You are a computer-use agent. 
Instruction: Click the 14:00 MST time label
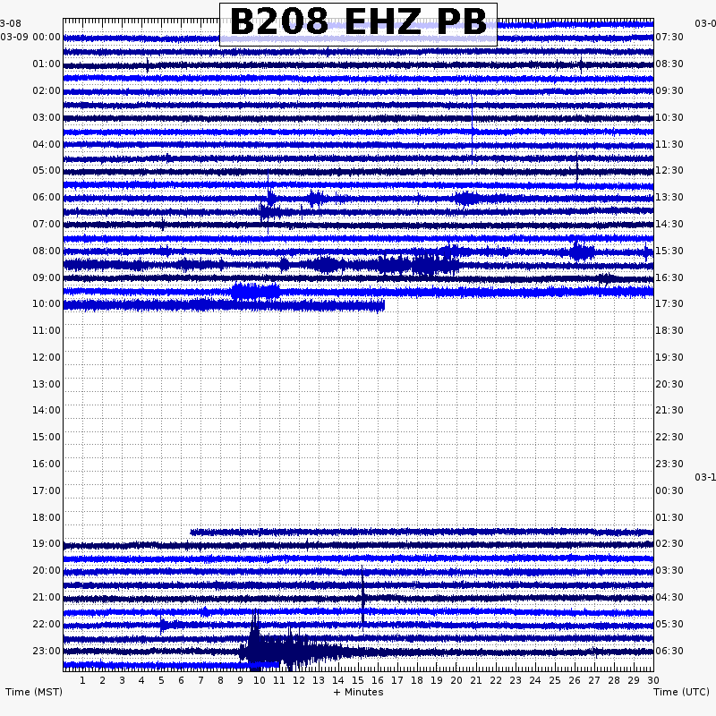[x=47, y=411]
